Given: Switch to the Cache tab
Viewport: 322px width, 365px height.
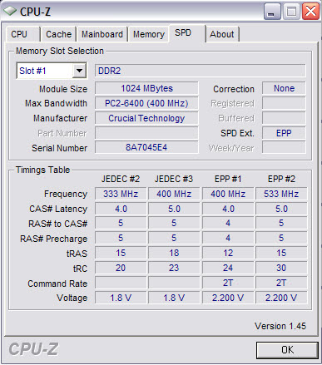Looking at the screenshot, I should point(58,34).
